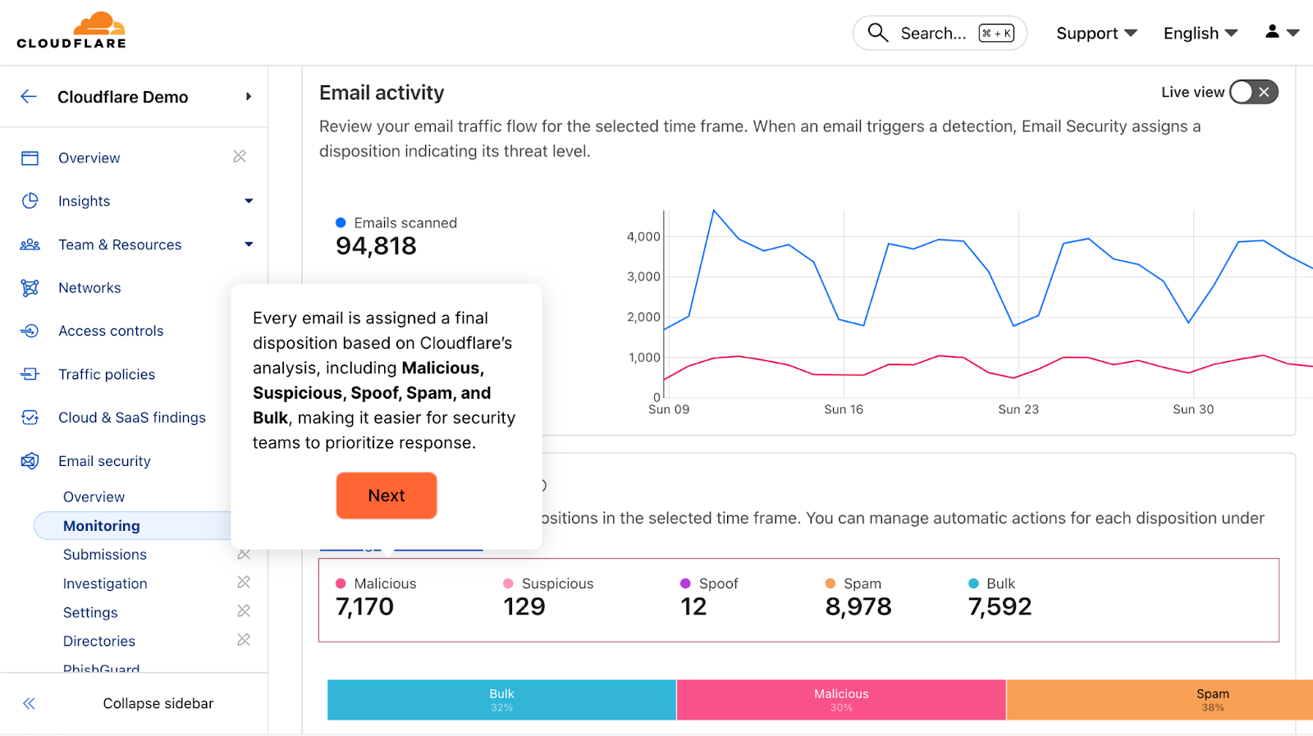
Task: Click the pin icon next to Submissions
Action: [x=244, y=554]
